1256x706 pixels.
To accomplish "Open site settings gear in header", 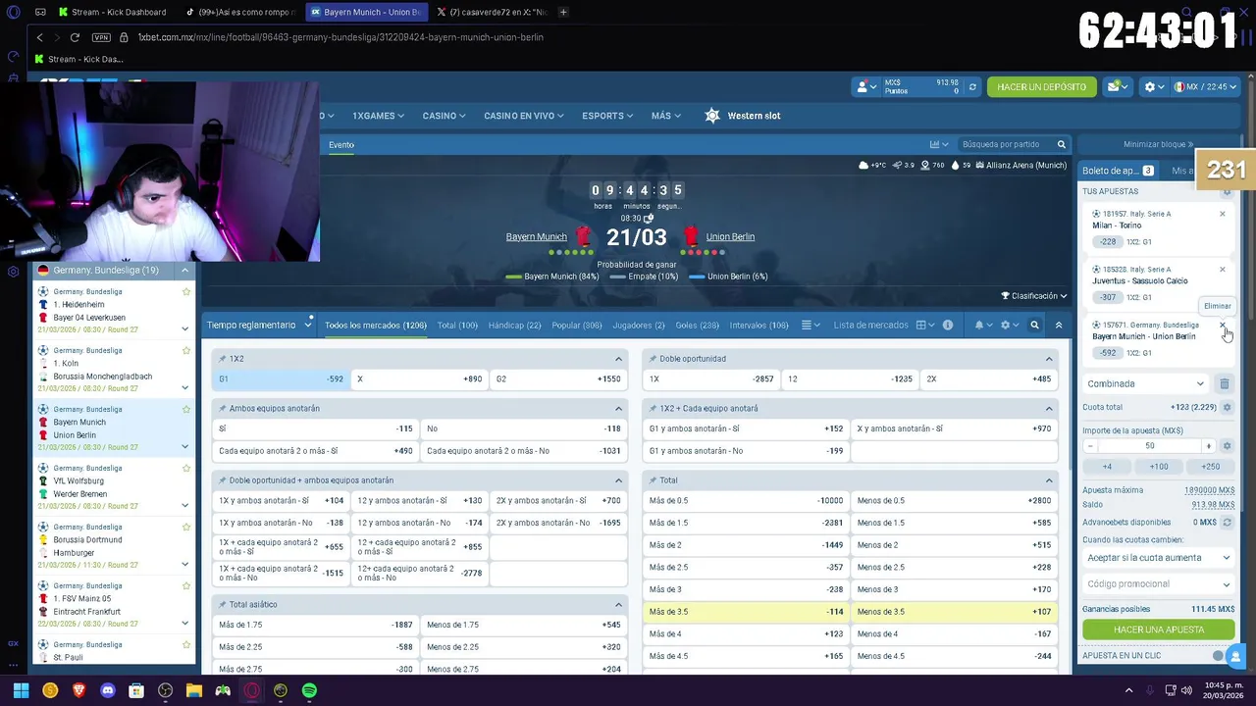I will 1153,87.
